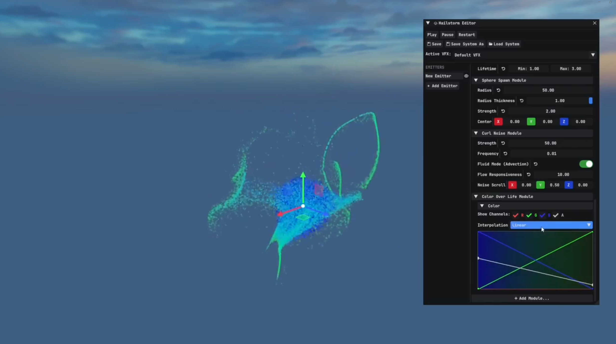Collapse the Sphere Spawn Module section
616x344 pixels.
pyautogui.click(x=476, y=80)
